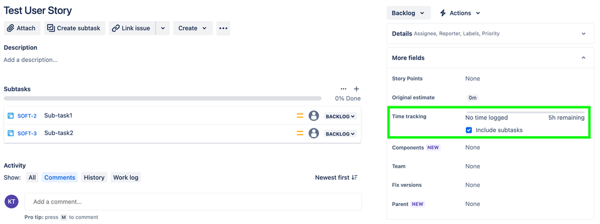
Task: Click the Subtasks progress bar
Action: pos(163,98)
